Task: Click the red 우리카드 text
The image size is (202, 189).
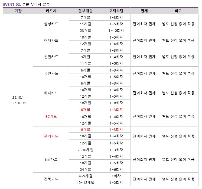Action: click(x=51, y=136)
